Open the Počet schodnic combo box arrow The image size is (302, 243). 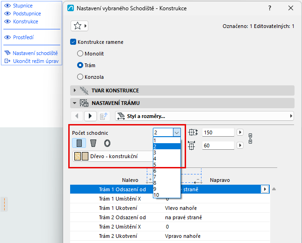177,132
